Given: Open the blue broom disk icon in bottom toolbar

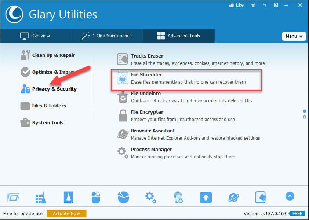Looking at the screenshot, I should point(68,197).
